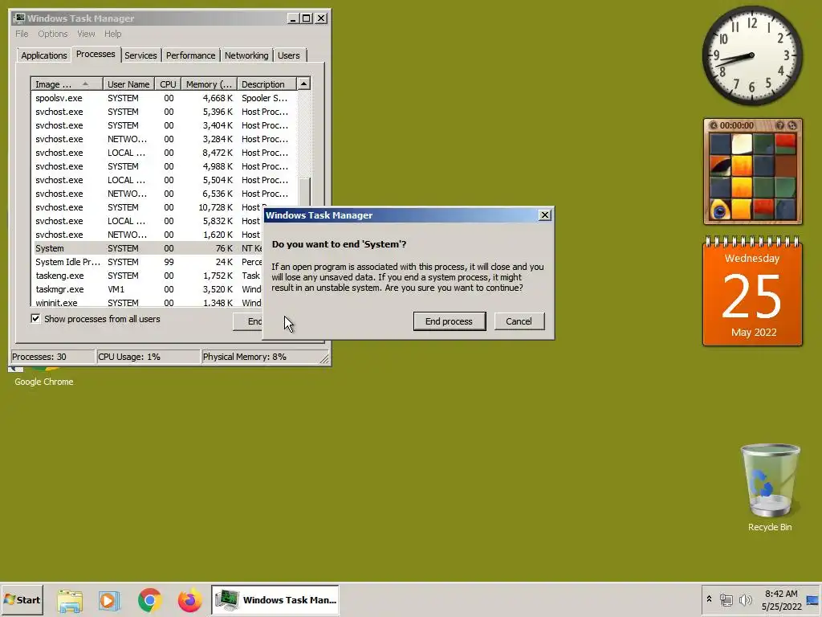
Task: Select the wininit.exe process
Action: pos(147,302)
